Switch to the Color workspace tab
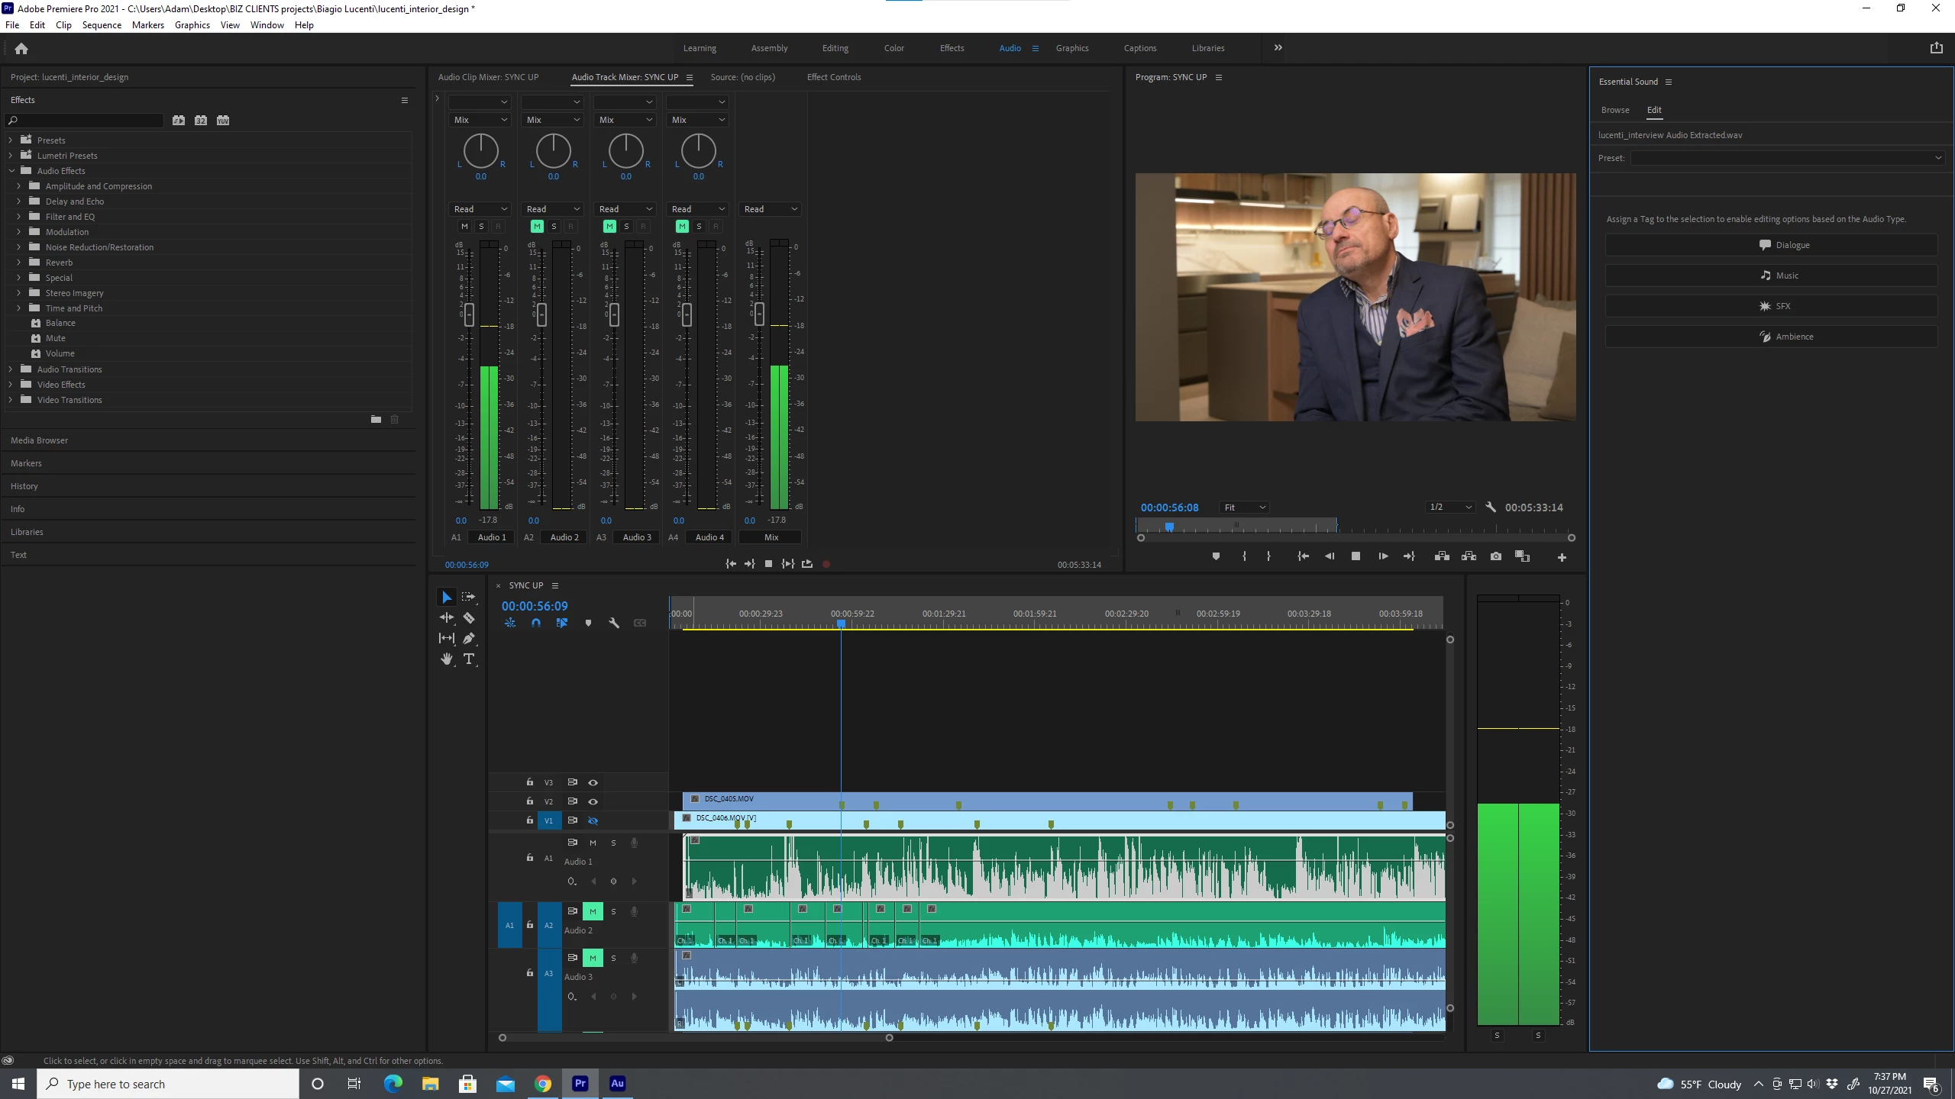This screenshot has width=1955, height=1099. coord(893,48)
